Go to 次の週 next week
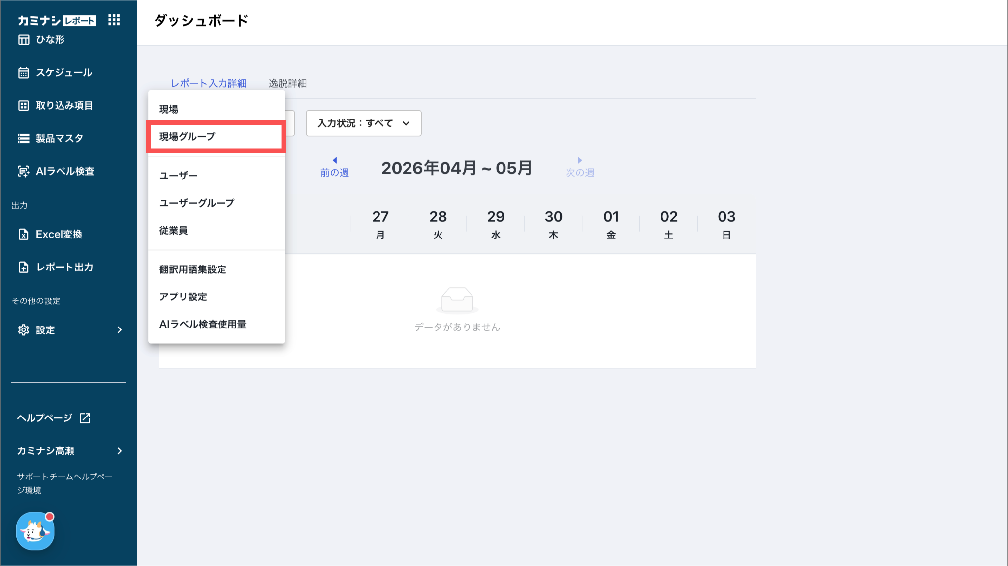This screenshot has width=1008, height=566. click(x=580, y=168)
